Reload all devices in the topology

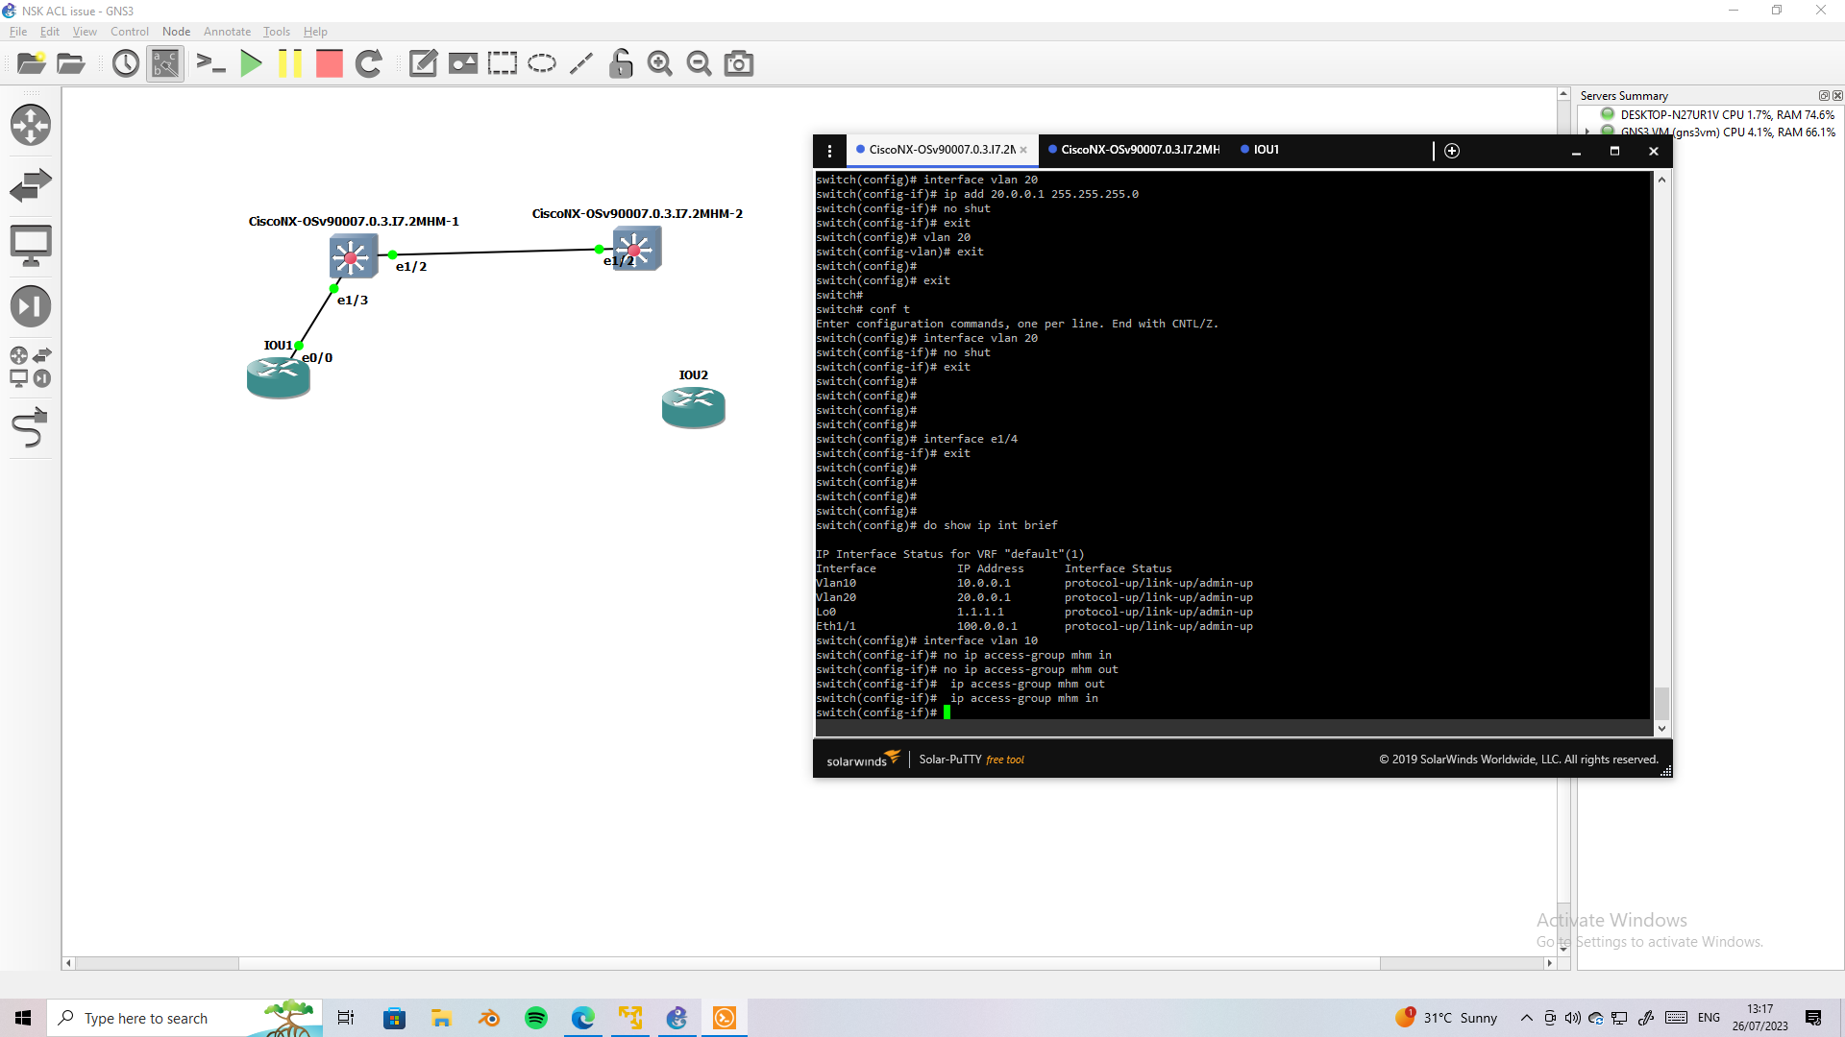(x=369, y=63)
